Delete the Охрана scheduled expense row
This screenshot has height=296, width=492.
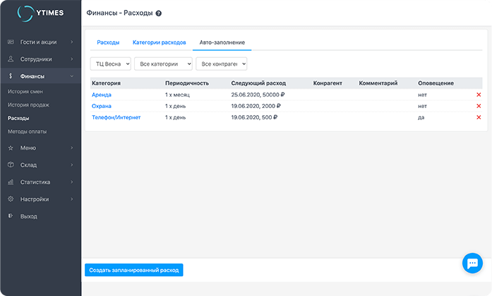tap(479, 106)
